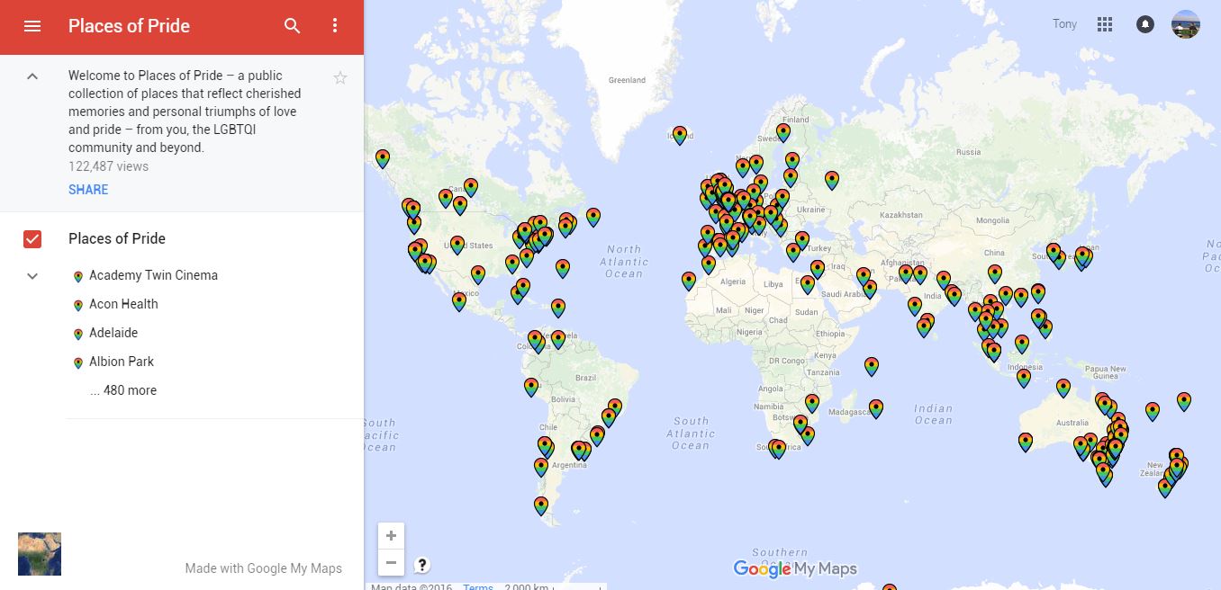Click the pin in Iceland
The height and width of the screenshot is (590, 1221).
coord(680,135)
